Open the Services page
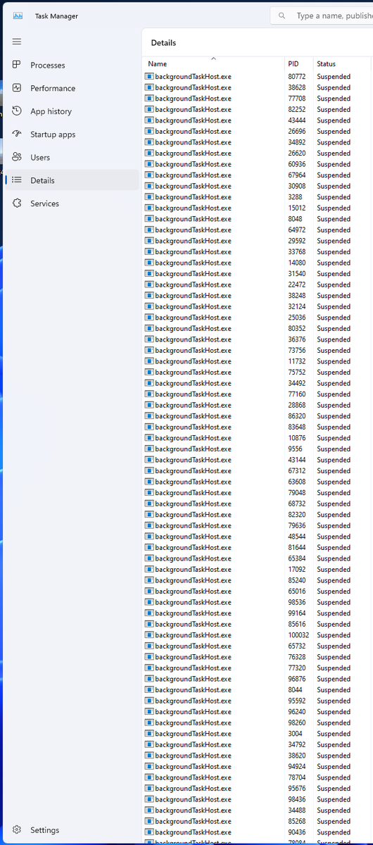The width and height of the screenshot is (373, 845). 72,203
